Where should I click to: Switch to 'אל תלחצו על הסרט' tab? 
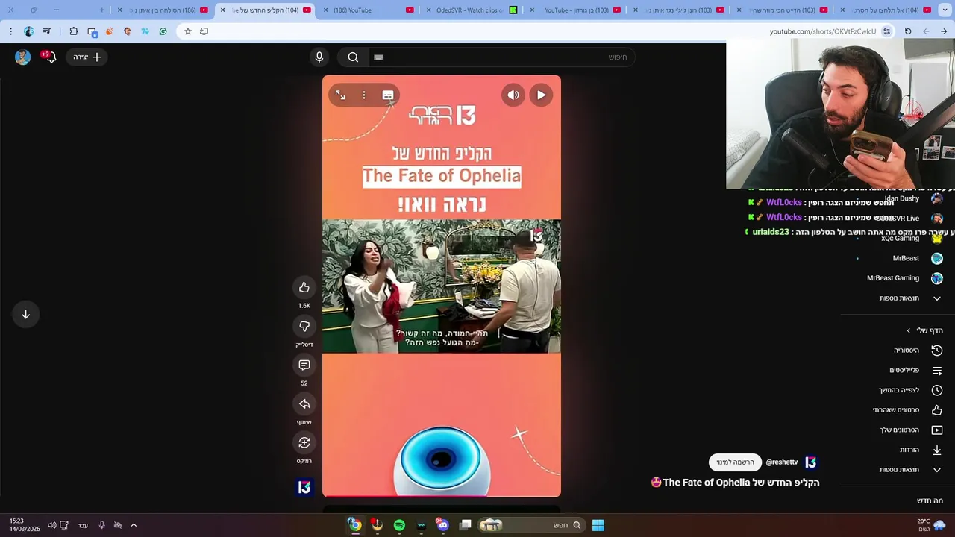click(x=886, y=10)
